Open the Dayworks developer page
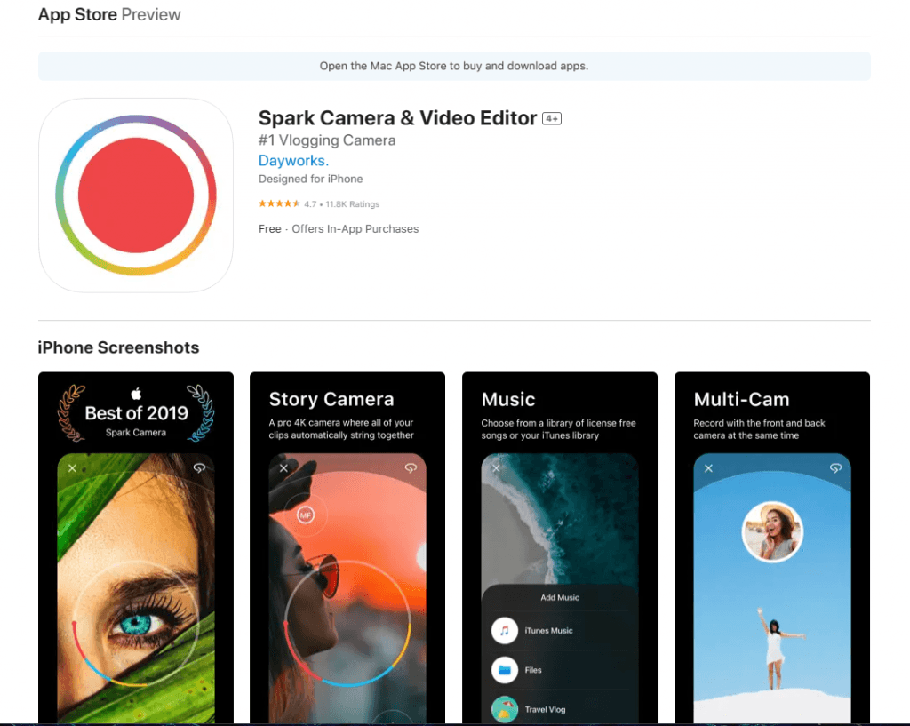The width and height of the screenshot is (910, 726). [293, 161]
